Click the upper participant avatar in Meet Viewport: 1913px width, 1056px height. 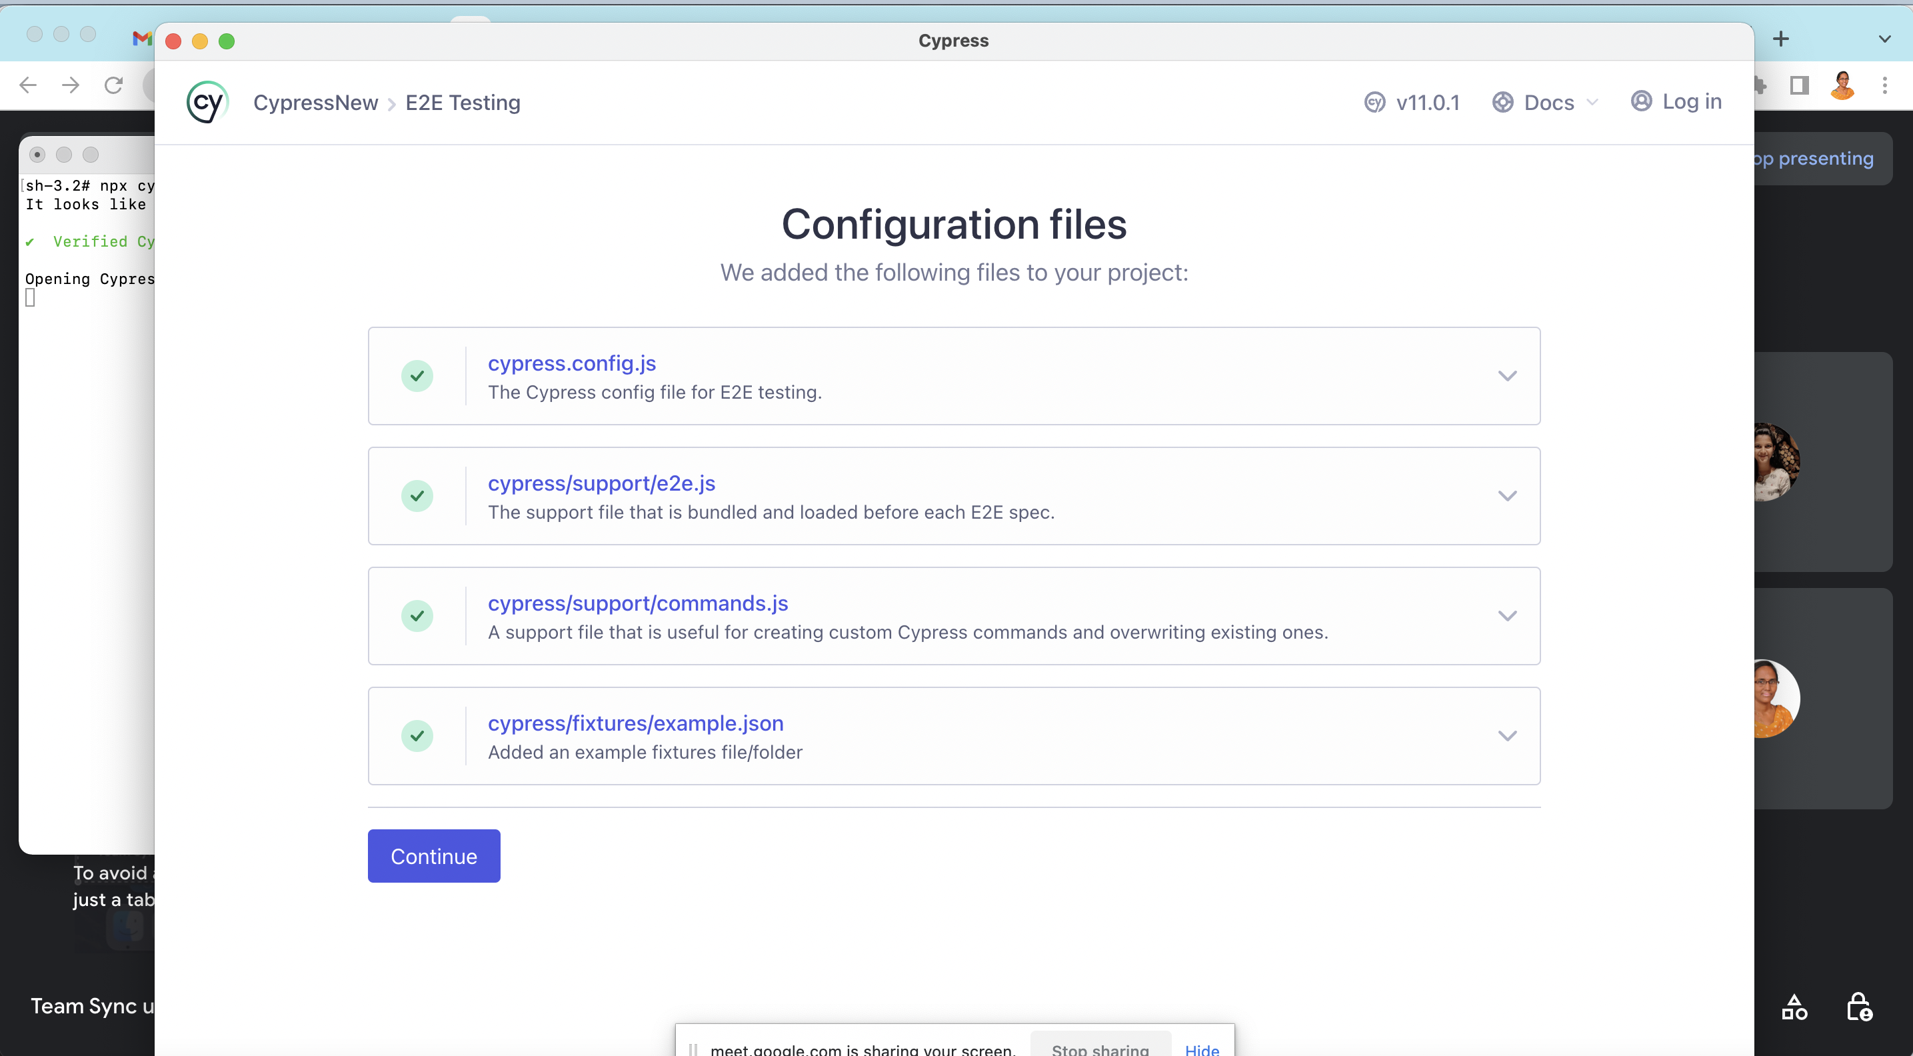tap(1776, 462)
